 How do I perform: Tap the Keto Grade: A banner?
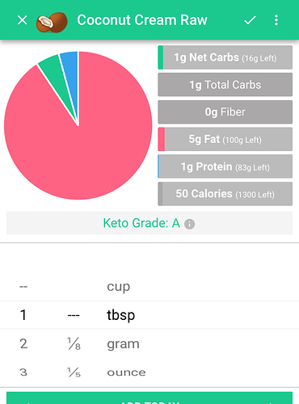pyautogui.click(x=149, y=223)
